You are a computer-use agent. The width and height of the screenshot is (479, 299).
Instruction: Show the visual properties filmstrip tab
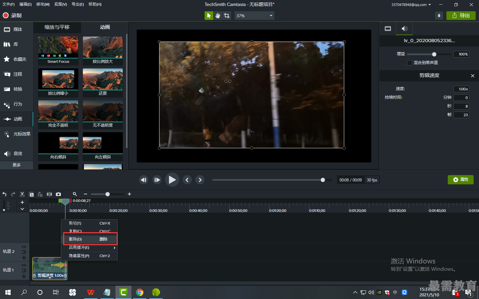point(388,29)
